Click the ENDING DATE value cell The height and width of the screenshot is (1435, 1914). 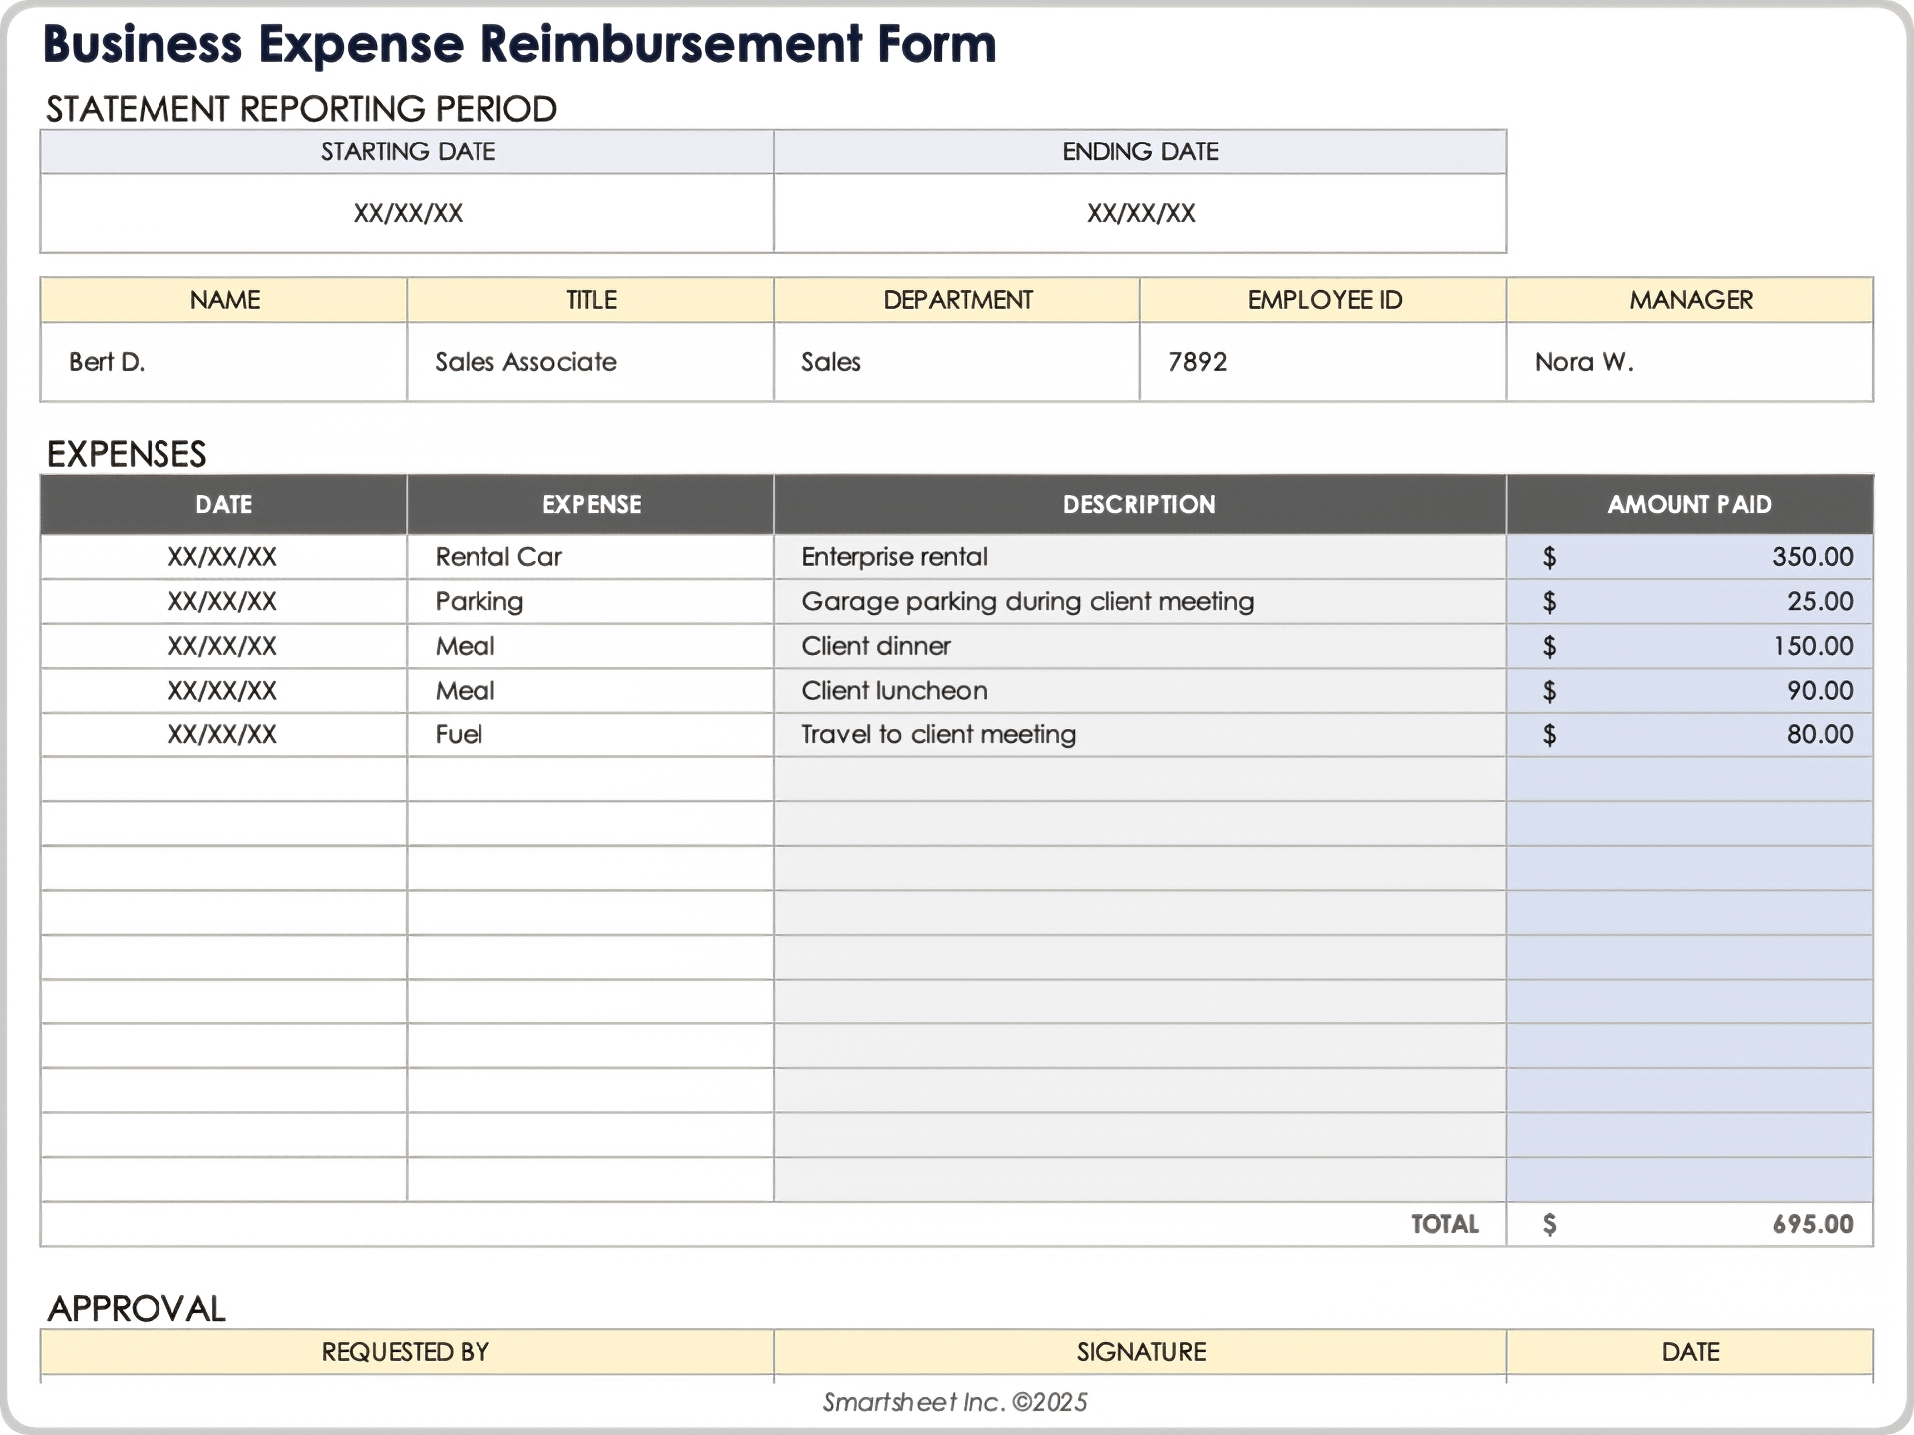tap(1138, 212)
